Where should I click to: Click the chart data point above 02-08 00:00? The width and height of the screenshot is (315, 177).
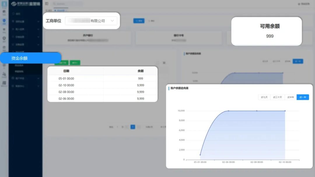coord(257,111)
